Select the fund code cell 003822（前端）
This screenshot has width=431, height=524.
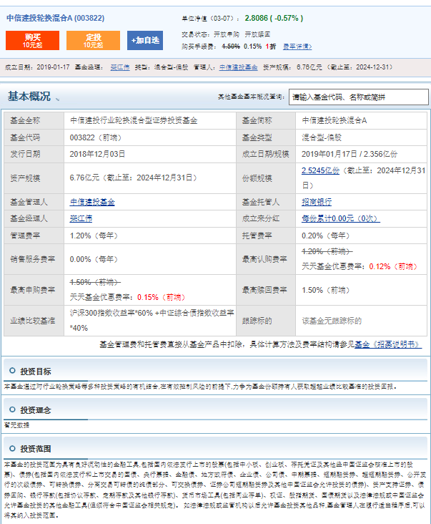pyautogui.click(x=95, y=137)
